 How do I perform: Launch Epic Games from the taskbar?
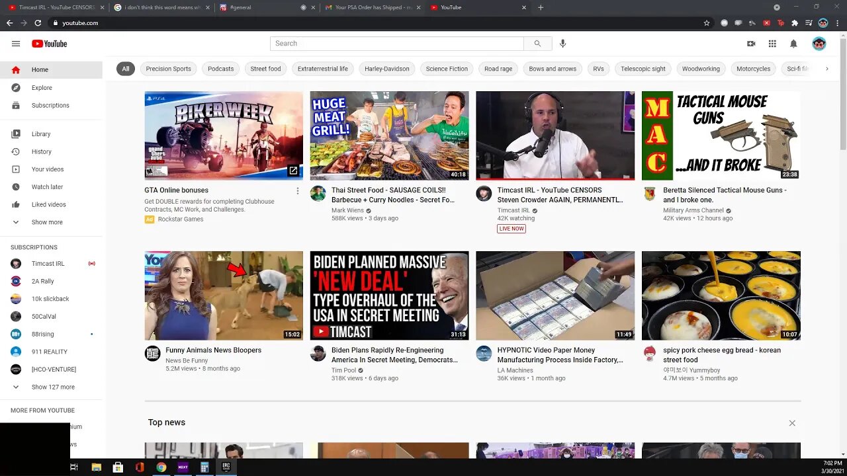coord(226,467)
